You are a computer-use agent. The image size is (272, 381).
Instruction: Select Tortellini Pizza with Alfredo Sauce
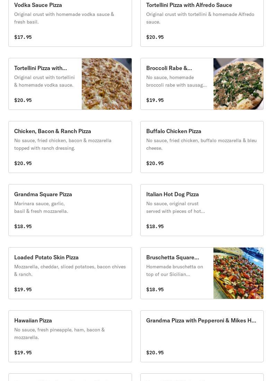[189, 5]
